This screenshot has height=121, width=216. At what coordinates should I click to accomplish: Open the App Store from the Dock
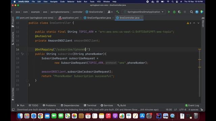coord(142,116)
